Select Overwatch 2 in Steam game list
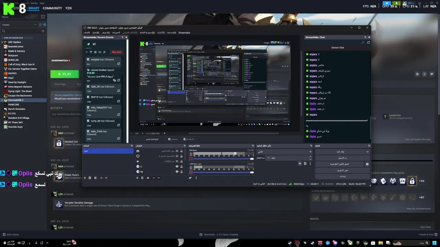The height and width of the screenshot is (247, 440). click(x=23, y=100)
